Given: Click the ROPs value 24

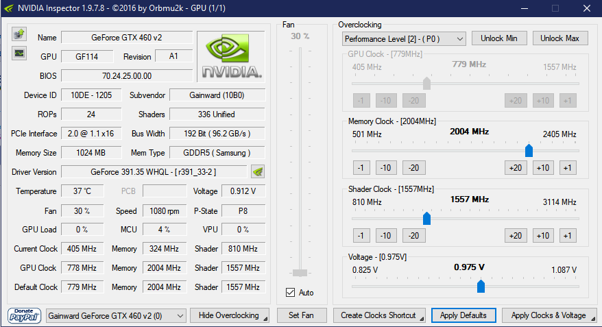Looking at the screenshot, I should (91, 114).
